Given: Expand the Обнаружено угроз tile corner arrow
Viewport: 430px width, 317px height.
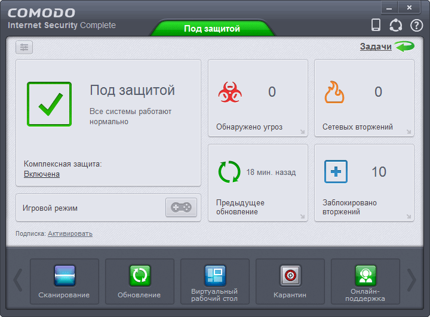Looking at the screenshot, I should (x=302, y=131).
